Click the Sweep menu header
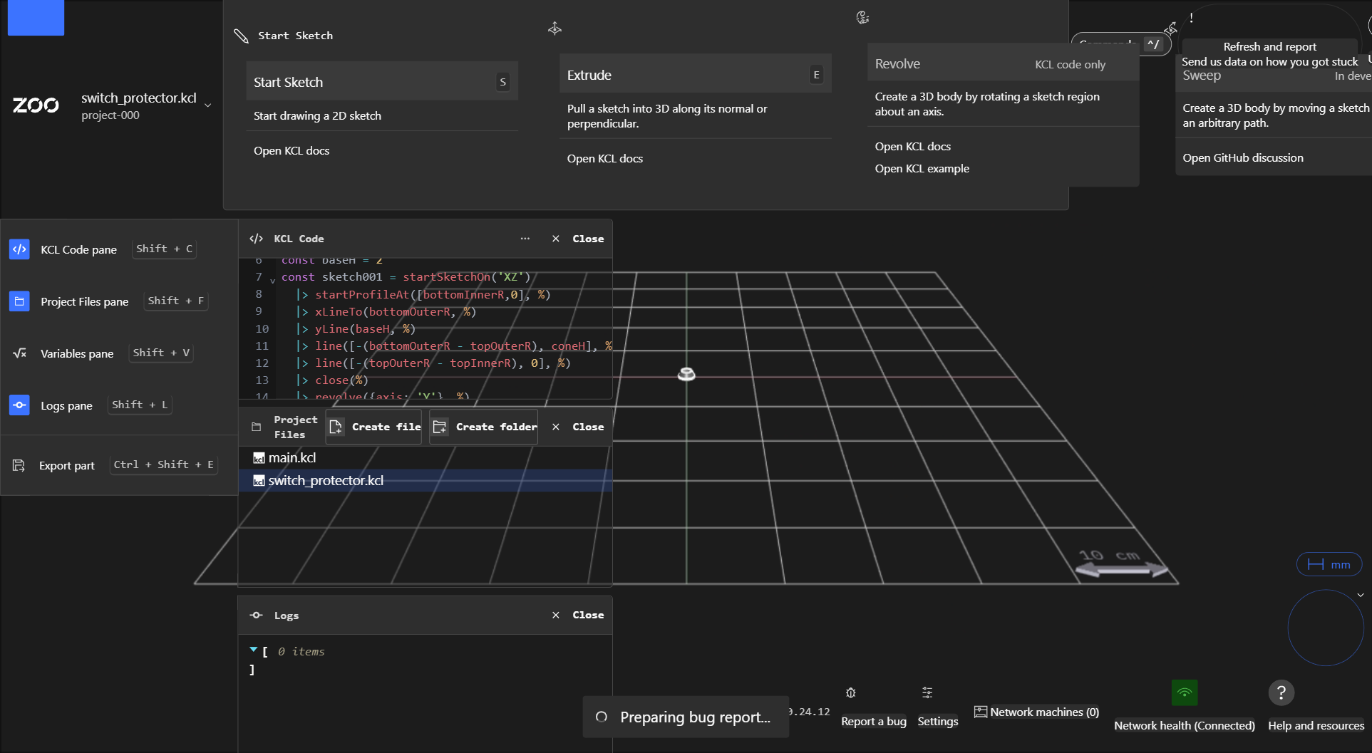Viewport: 1372px width, 753px height. 1274,76
